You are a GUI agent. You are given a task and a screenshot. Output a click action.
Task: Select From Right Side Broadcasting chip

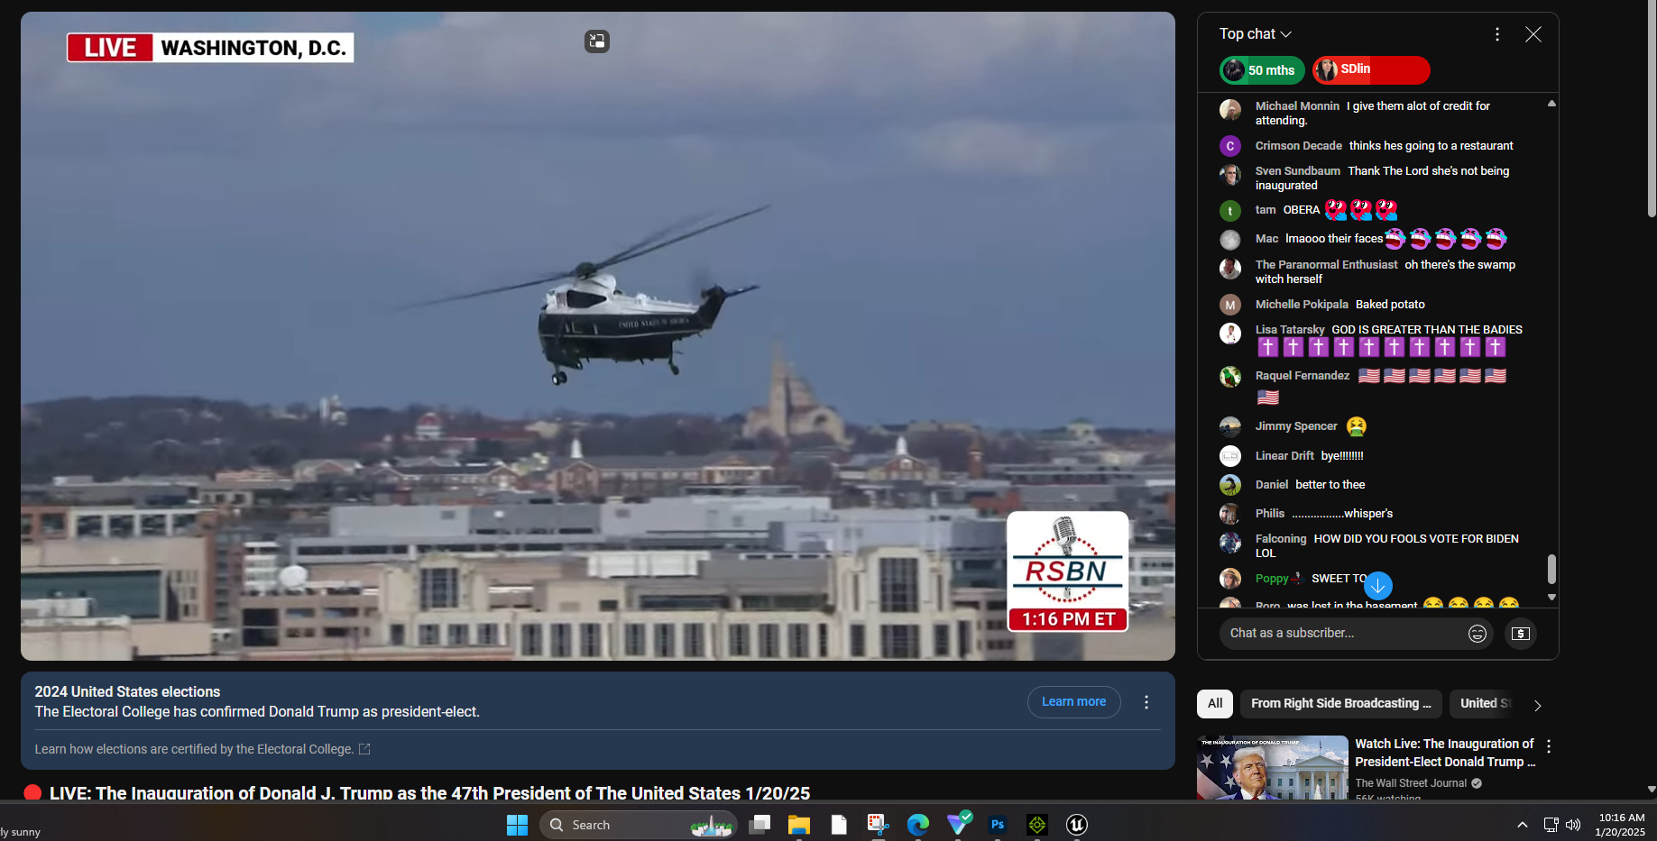(1340, 704)
